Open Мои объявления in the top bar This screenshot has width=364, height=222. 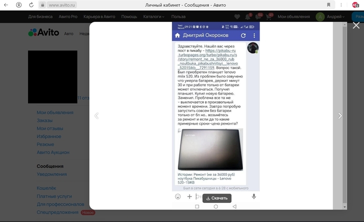(x=294, y=17)
